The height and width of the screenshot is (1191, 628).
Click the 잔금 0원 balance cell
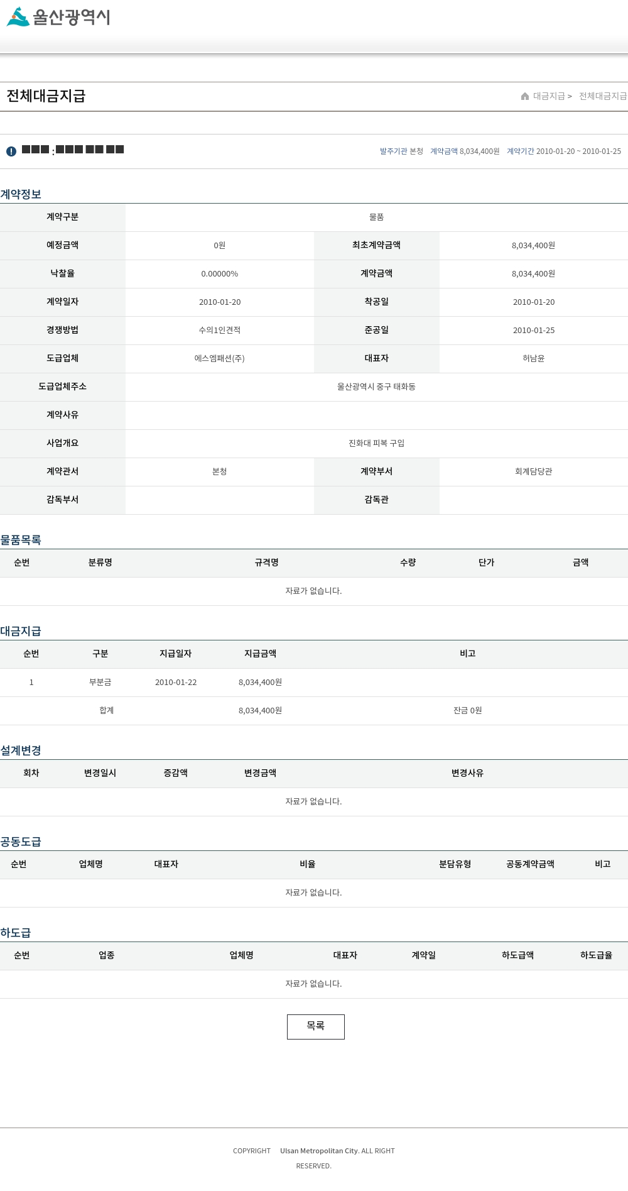tap(468, 711)
